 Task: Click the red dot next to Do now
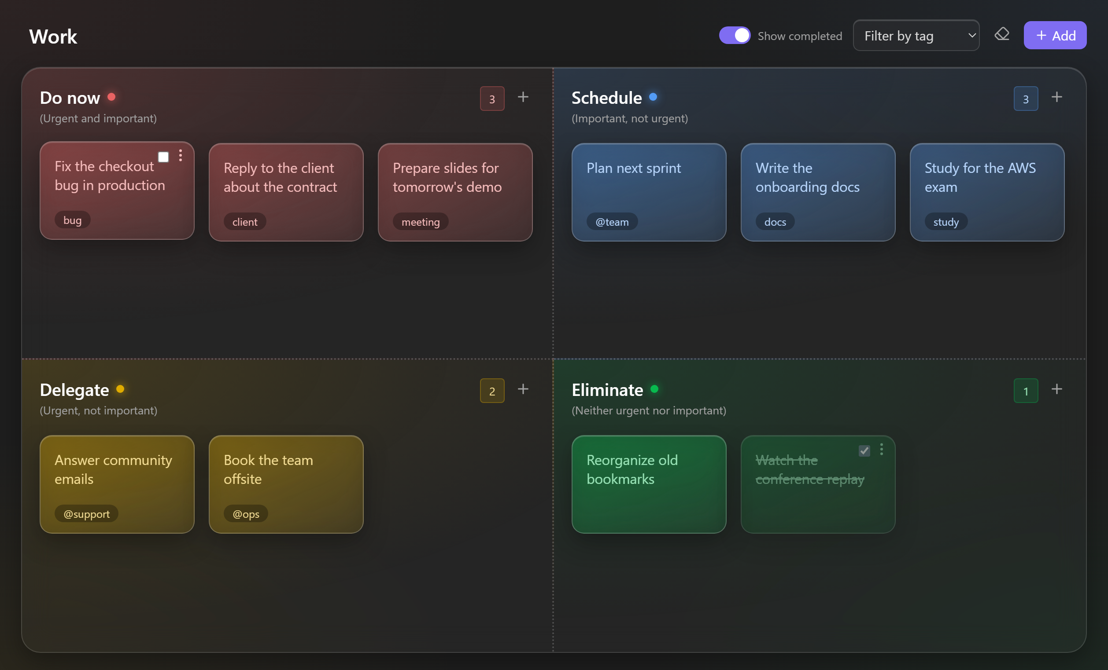pyautogui.click(x=111, y=96)
